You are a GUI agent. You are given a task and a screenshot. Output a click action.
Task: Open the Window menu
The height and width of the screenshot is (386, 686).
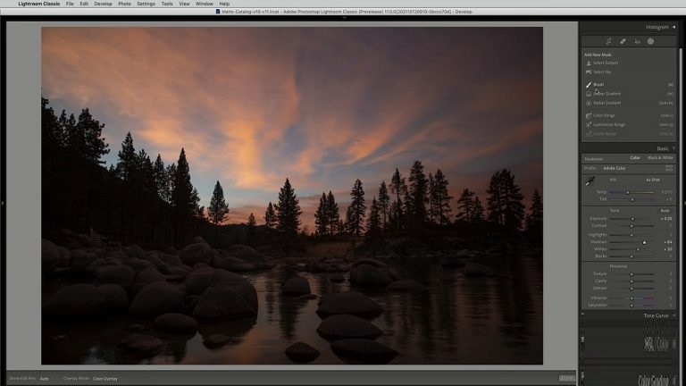(x=204, y=4)
